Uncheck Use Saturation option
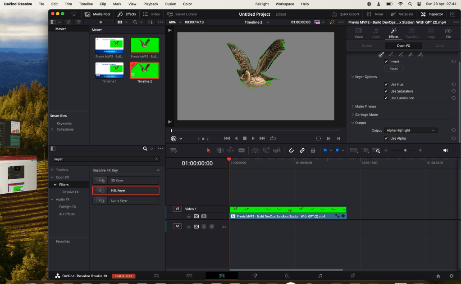 (386, 91)
